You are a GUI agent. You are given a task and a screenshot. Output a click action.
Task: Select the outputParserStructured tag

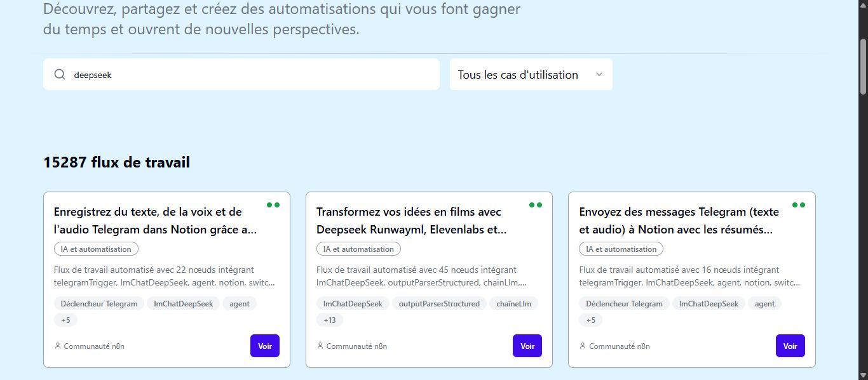(439, 304)
